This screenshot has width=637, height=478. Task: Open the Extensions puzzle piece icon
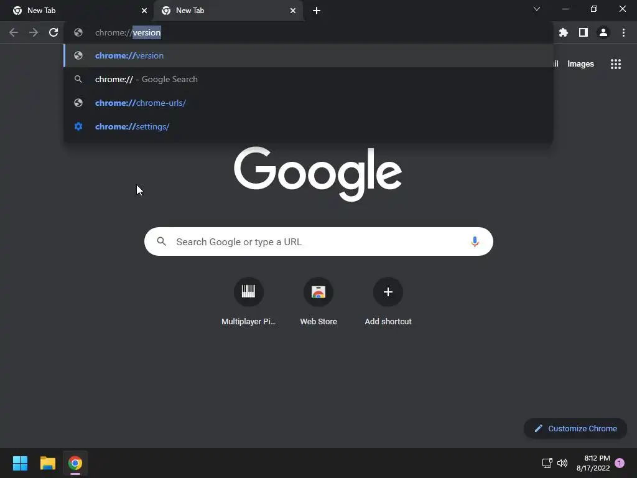pyautogui.click(x=564, y=32)
